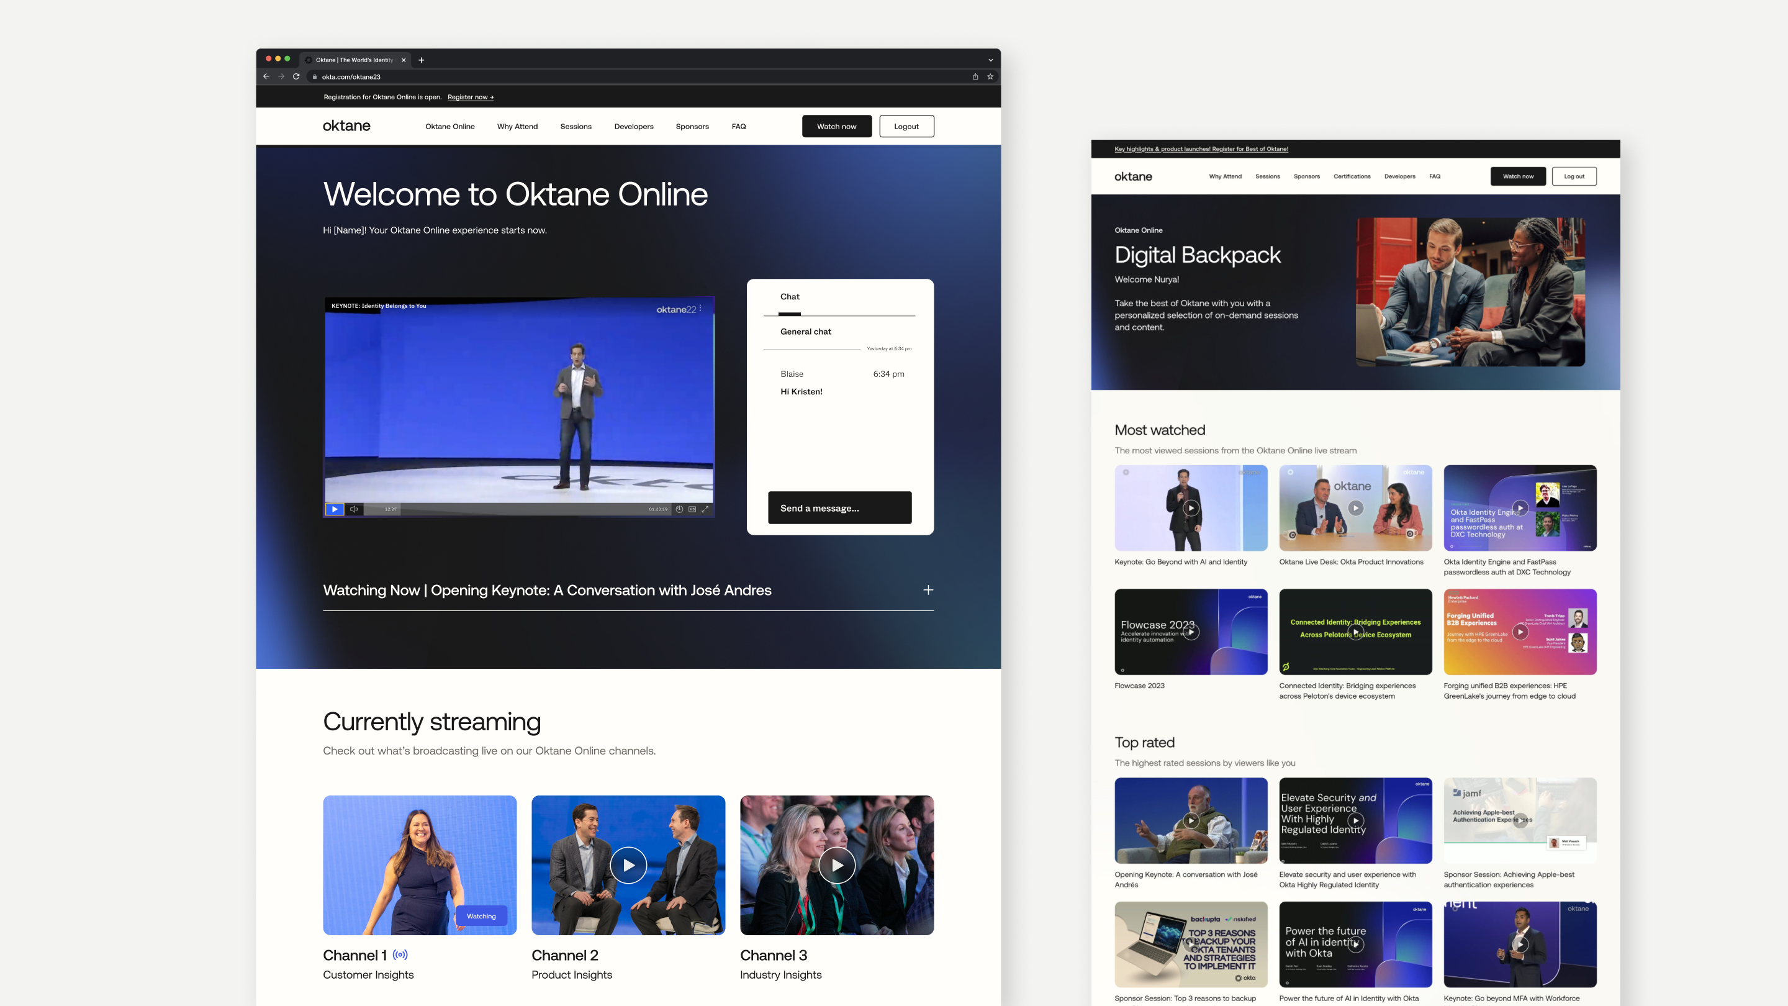Open Sessions in right window nav
Screen dimensions: 1788x1006
[1267, 176]
